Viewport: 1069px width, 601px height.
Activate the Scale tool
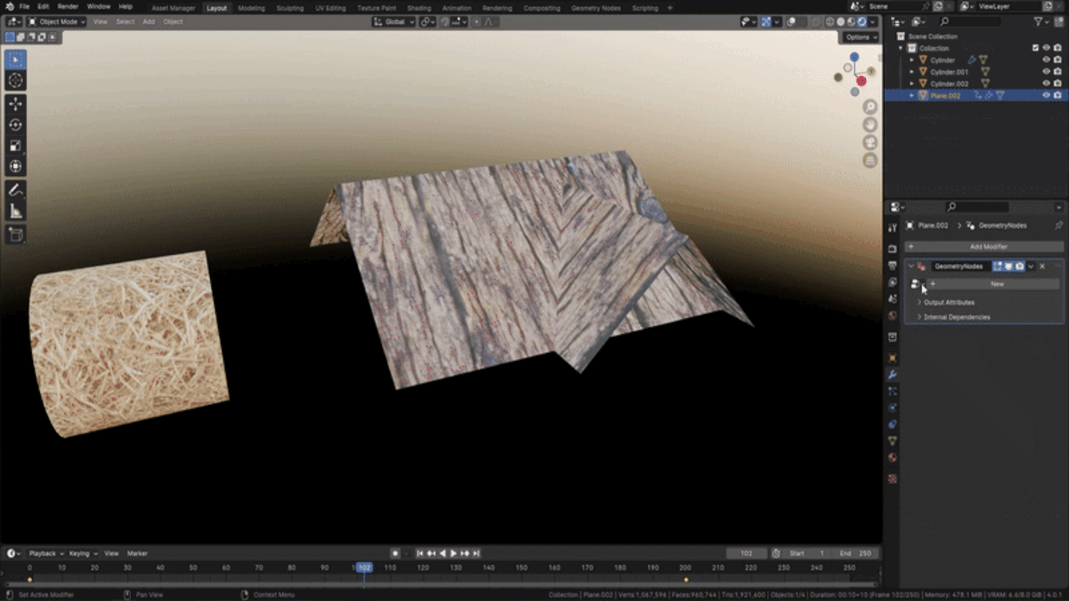(16, 146)
